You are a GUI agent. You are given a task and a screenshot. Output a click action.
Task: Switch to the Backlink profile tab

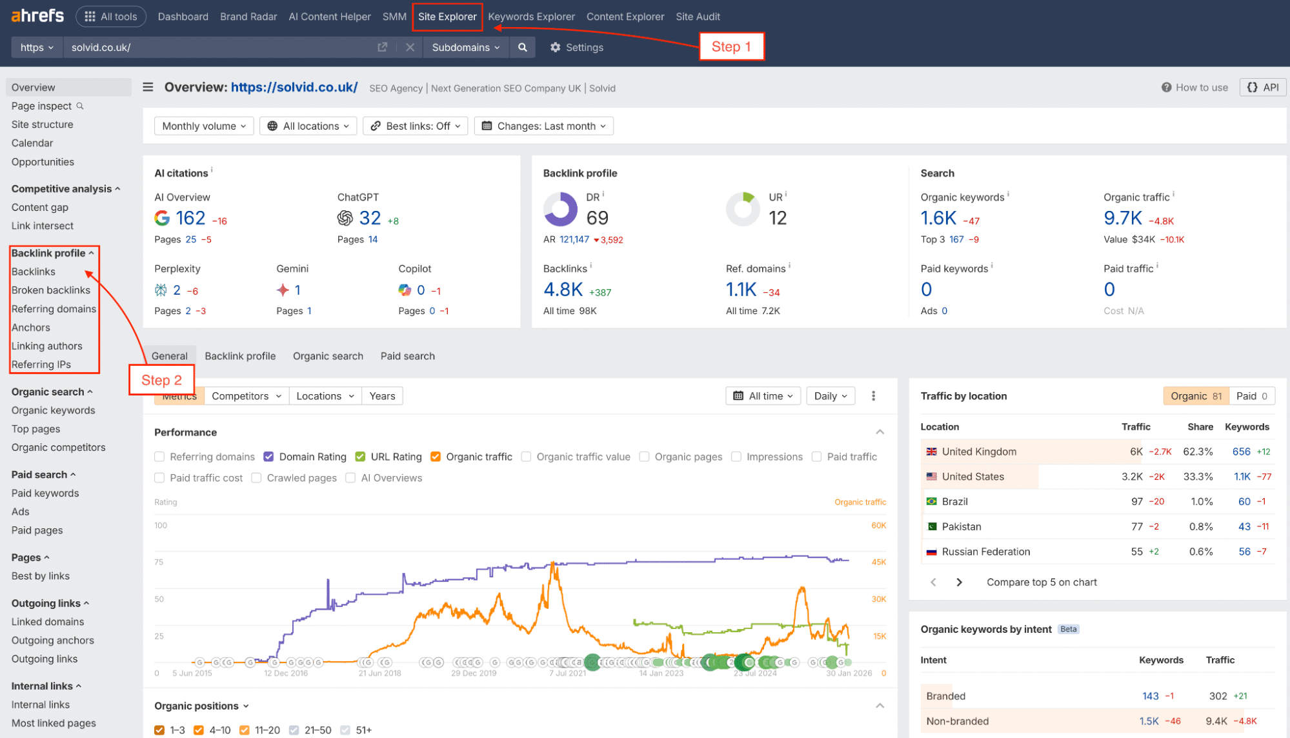(240, 355)
